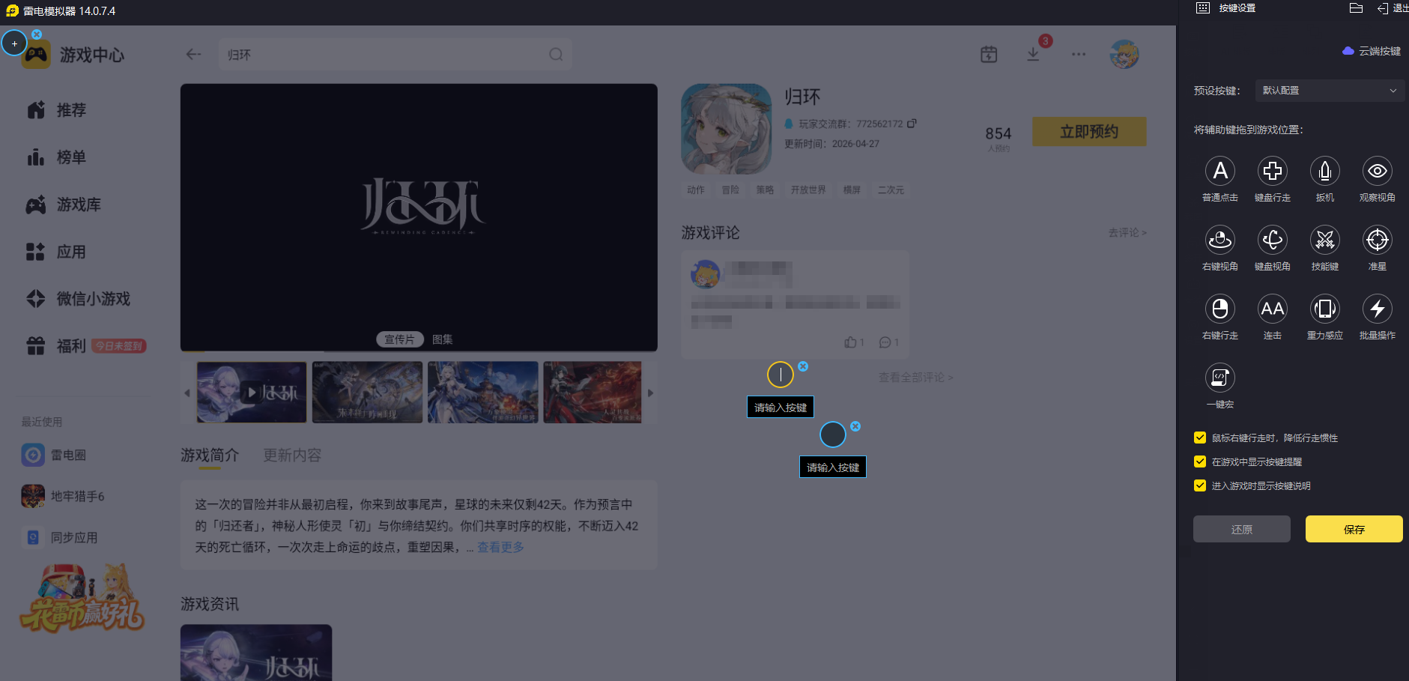Open the 花雷币赢好礼 promo banner

(x=82, y=599)
